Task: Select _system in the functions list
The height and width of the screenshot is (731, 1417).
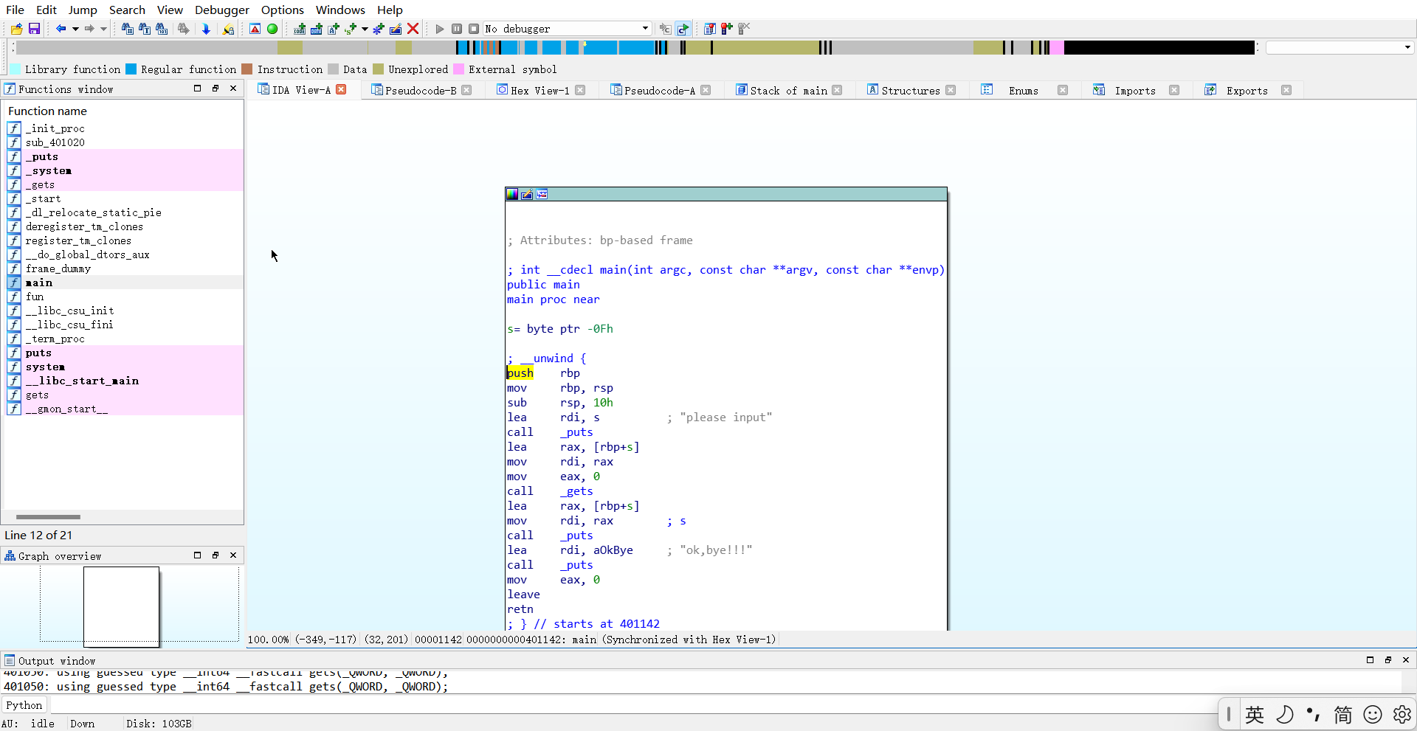Action: [49, 170]
